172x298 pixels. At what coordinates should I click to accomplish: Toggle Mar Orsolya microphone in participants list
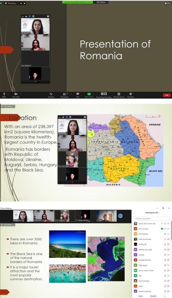click(x=165, y=229)
